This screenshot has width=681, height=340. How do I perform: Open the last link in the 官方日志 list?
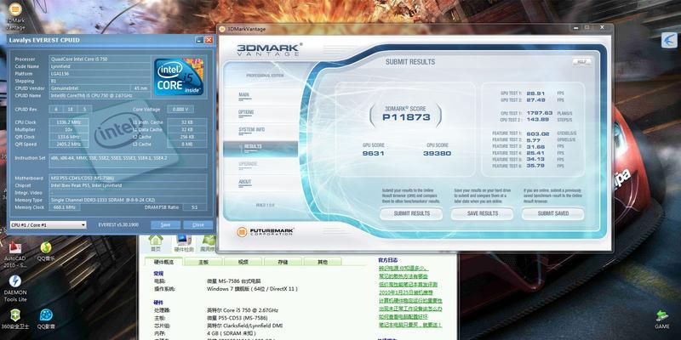click(x=410, y=325)
